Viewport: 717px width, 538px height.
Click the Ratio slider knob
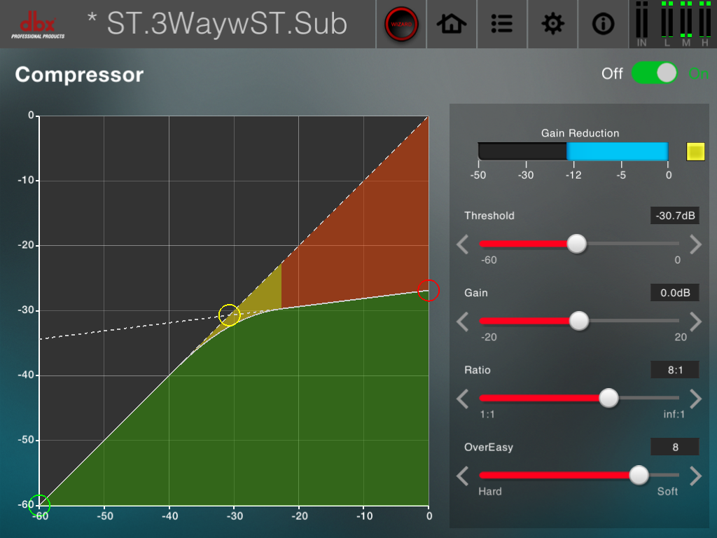point(608,398)
